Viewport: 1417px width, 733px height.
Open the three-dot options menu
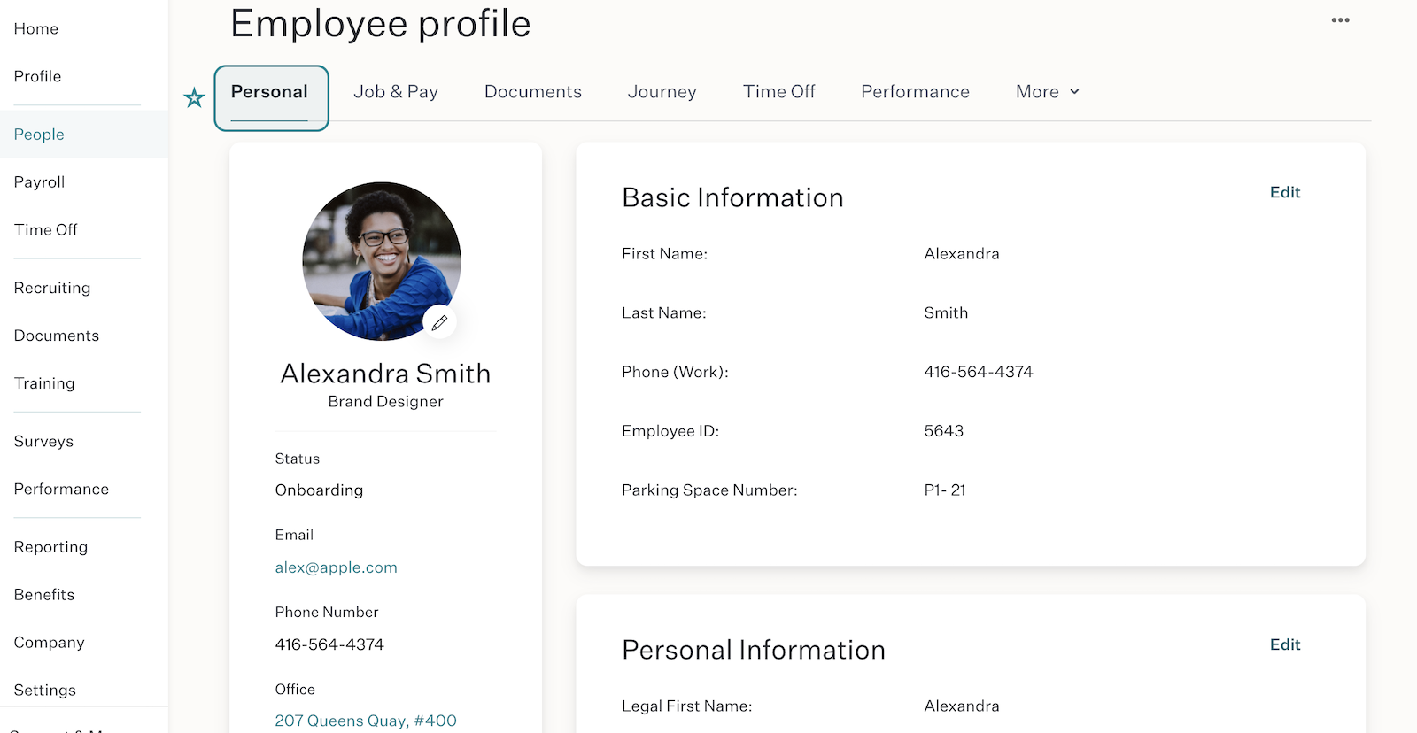point(1340,20)
